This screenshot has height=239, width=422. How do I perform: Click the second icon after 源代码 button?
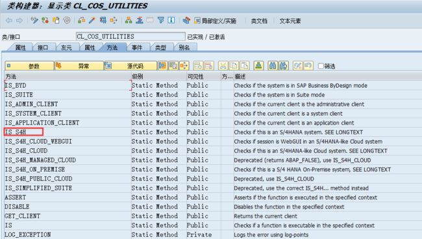pyautogui.click(x=173, y=66)
